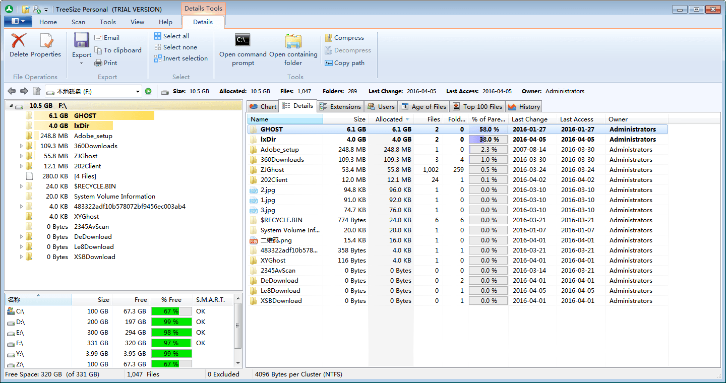The image size is (726, 383).
Task: Select the [4 Files] tree entry
Action: tap(85, 176)
